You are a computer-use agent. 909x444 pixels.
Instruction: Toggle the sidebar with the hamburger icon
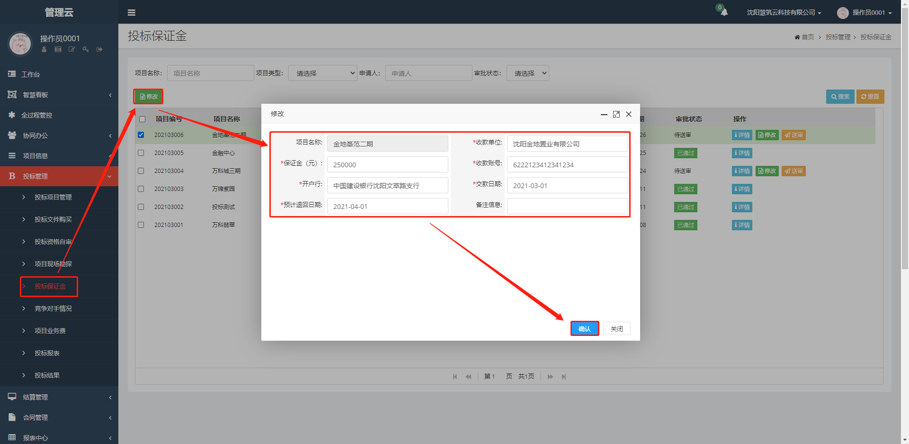tap(132, 13)
